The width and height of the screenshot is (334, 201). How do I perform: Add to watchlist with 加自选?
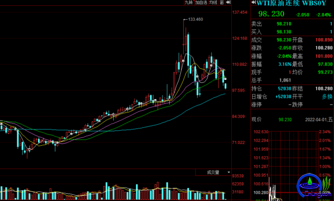(x=201, y=2)
